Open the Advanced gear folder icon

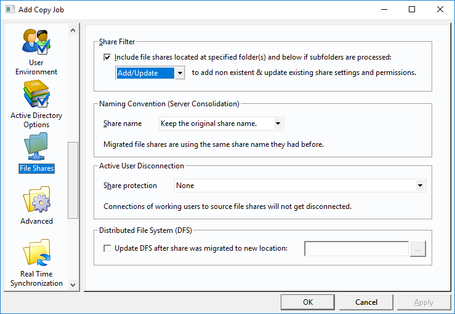click(36, 199)
